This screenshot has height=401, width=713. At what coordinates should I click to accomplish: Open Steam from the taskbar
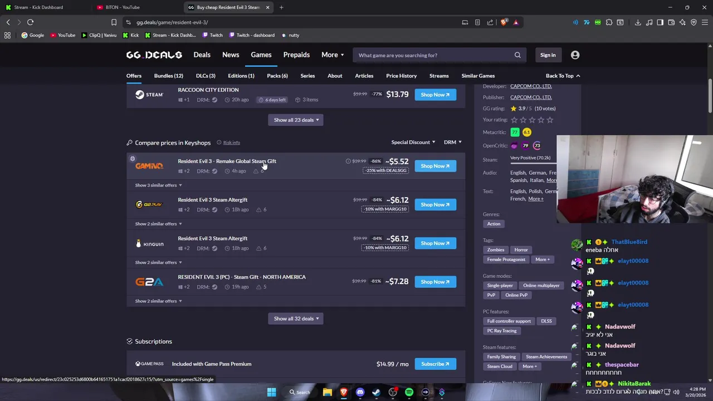[x=376, y=392]
